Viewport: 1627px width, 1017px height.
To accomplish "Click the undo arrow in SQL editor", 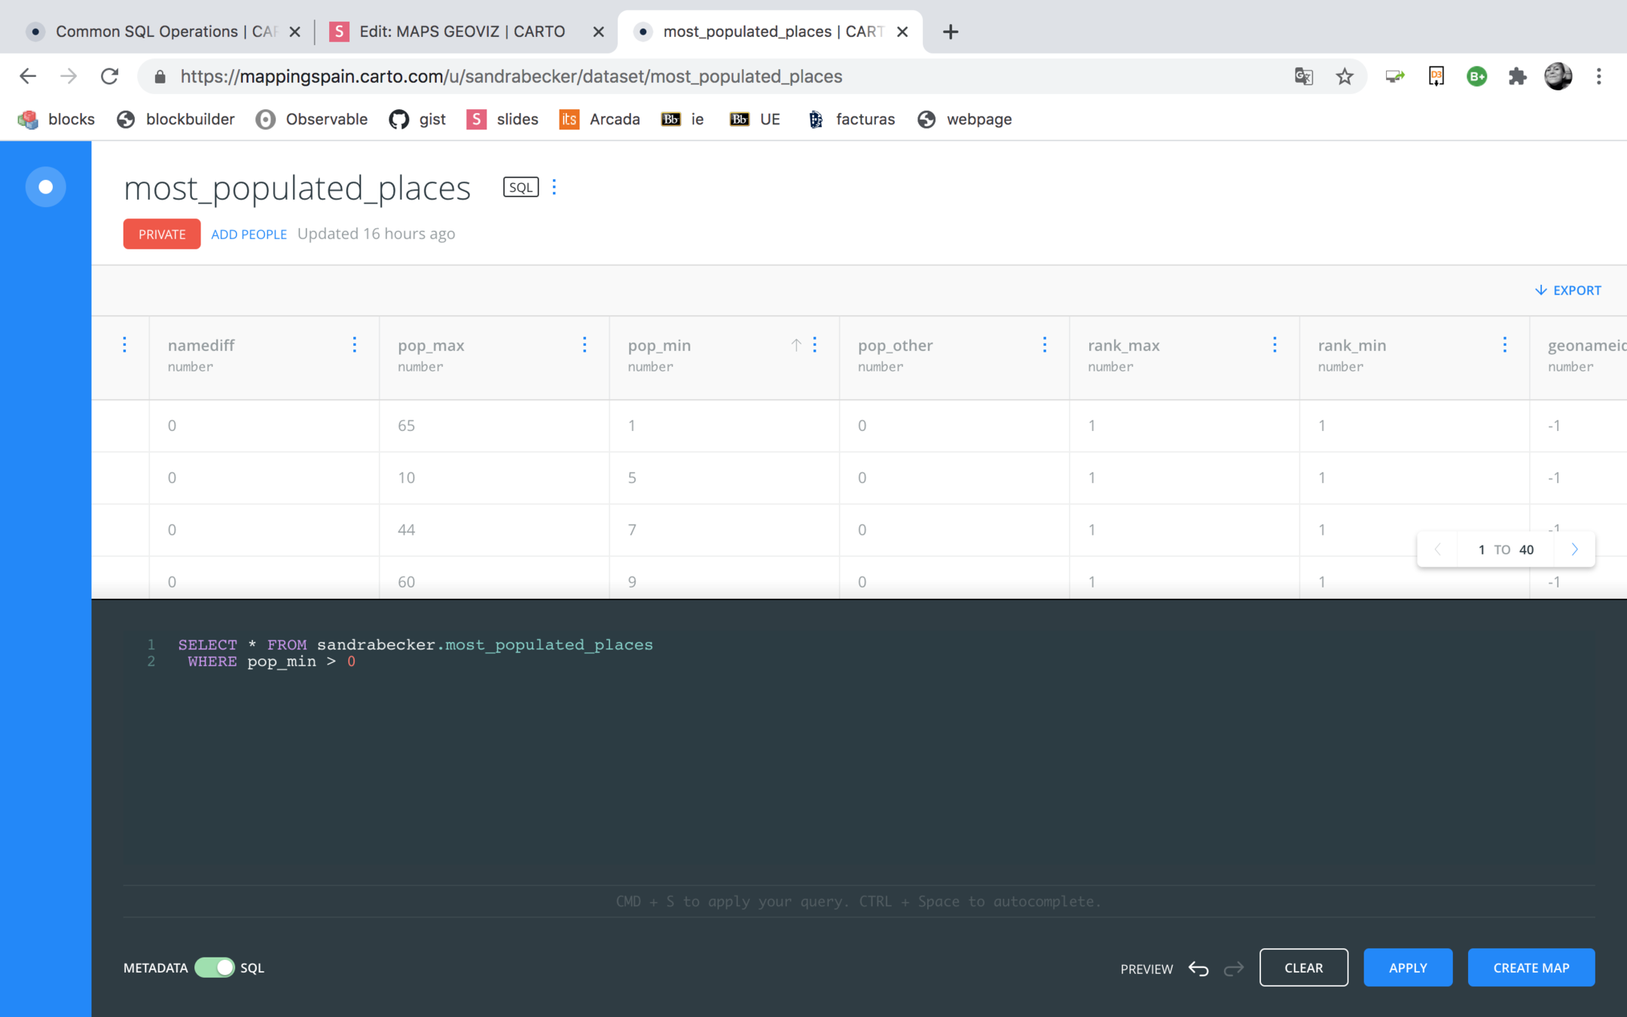I will pyautogui.click(x=1198, y=969).
